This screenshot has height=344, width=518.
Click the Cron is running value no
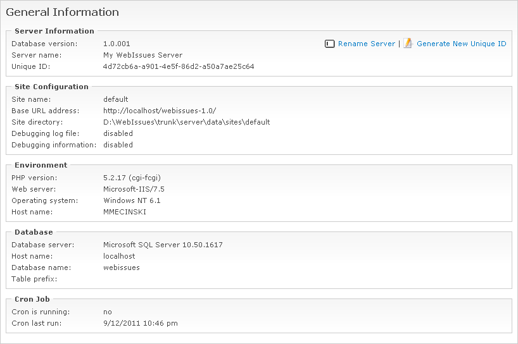coord(108,312)
